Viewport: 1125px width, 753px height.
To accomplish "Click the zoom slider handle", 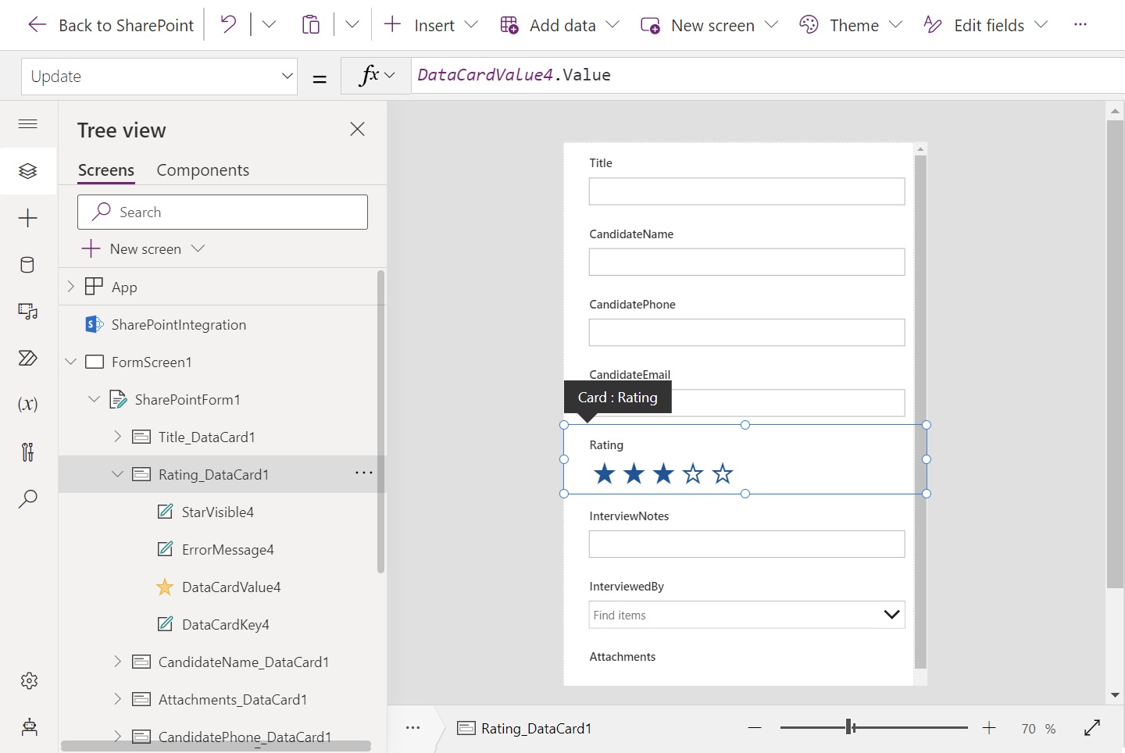I will click(850, 728).
